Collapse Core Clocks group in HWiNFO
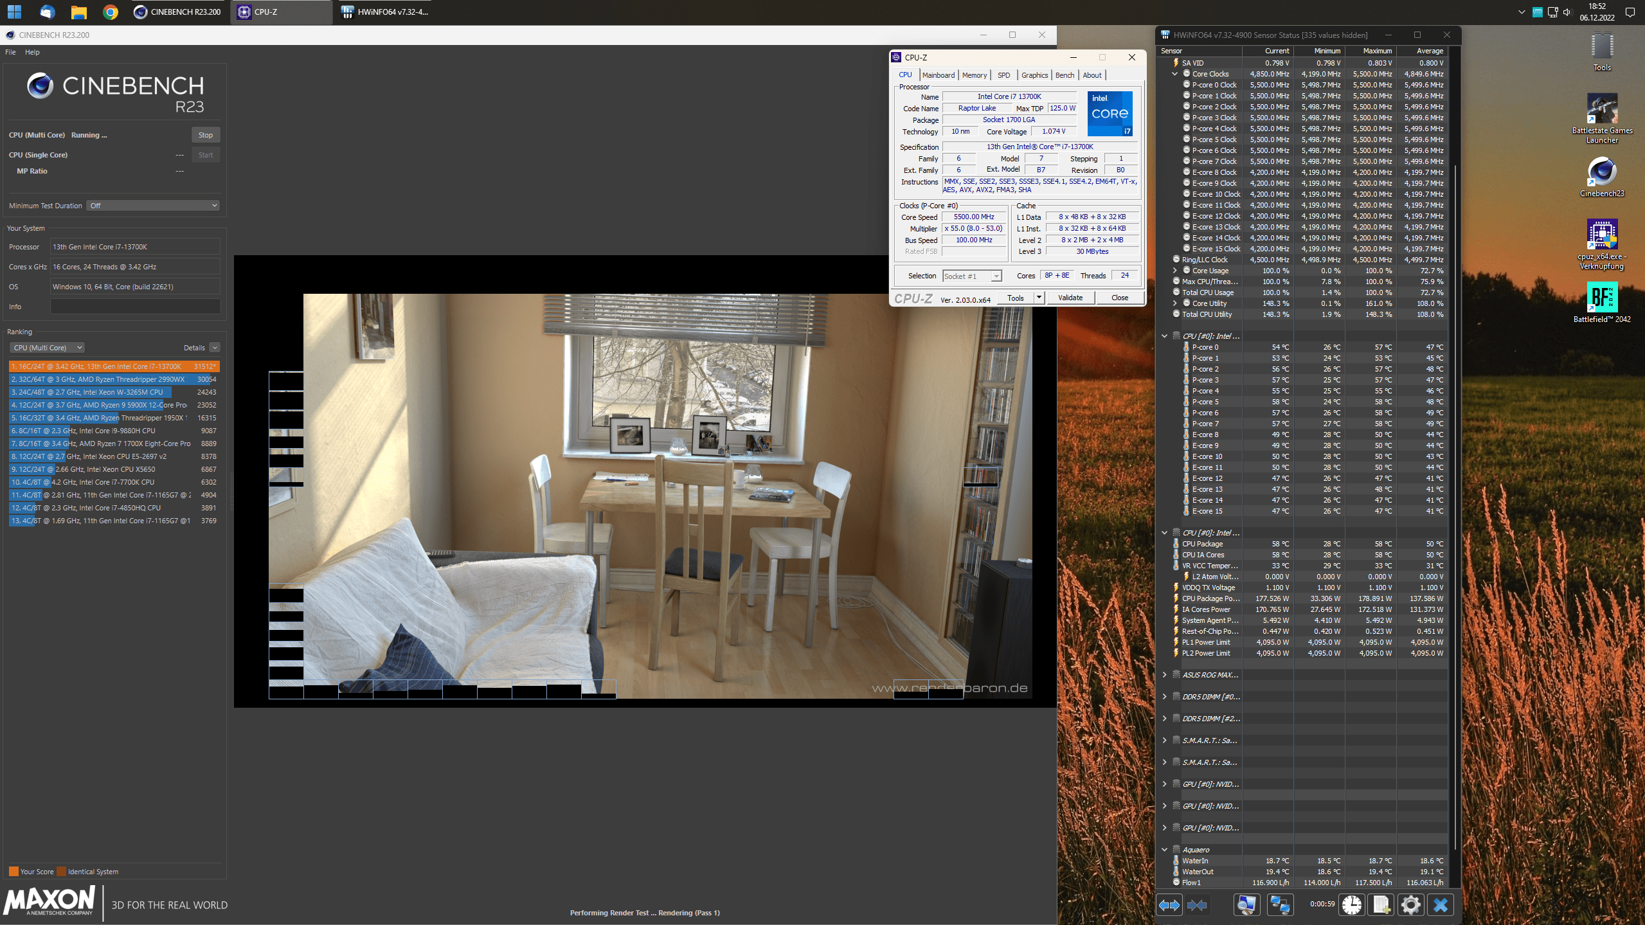 1174,74
